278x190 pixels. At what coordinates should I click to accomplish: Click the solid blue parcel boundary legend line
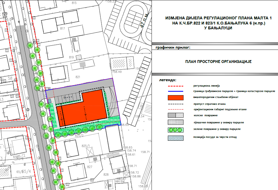[x=175, y=91]
